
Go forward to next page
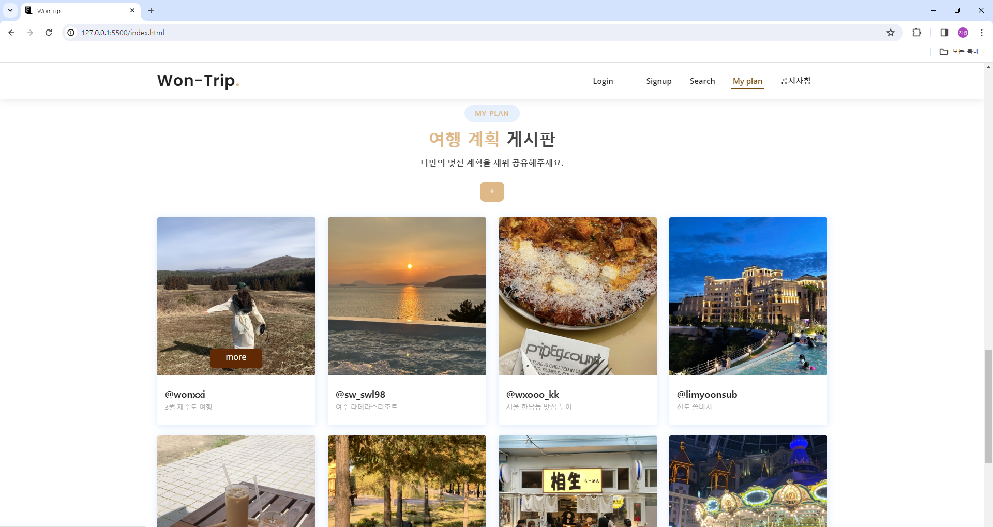[x=30, y=33]
